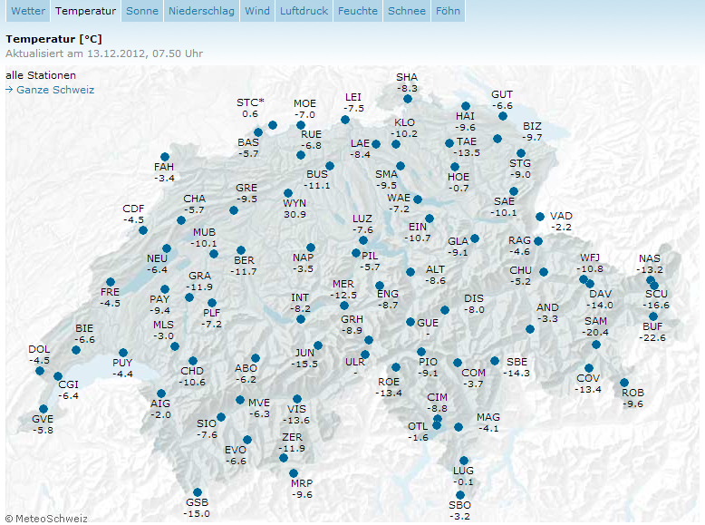Select the JUN station marker
This screenshot has width=705, height=525.
tap(318, 345)
